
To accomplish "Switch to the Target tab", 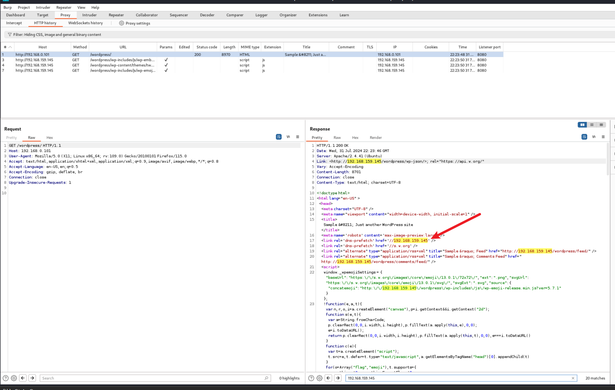I will 42,15.
